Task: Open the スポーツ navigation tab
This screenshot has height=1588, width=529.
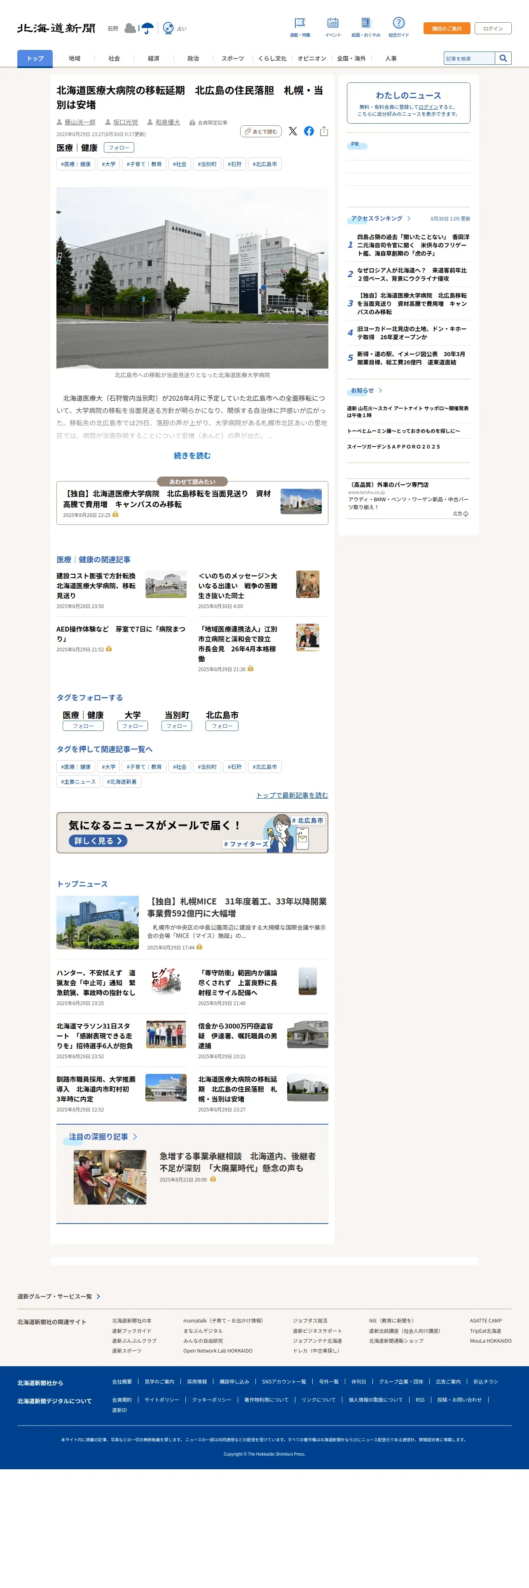Action: pos(233,59)
